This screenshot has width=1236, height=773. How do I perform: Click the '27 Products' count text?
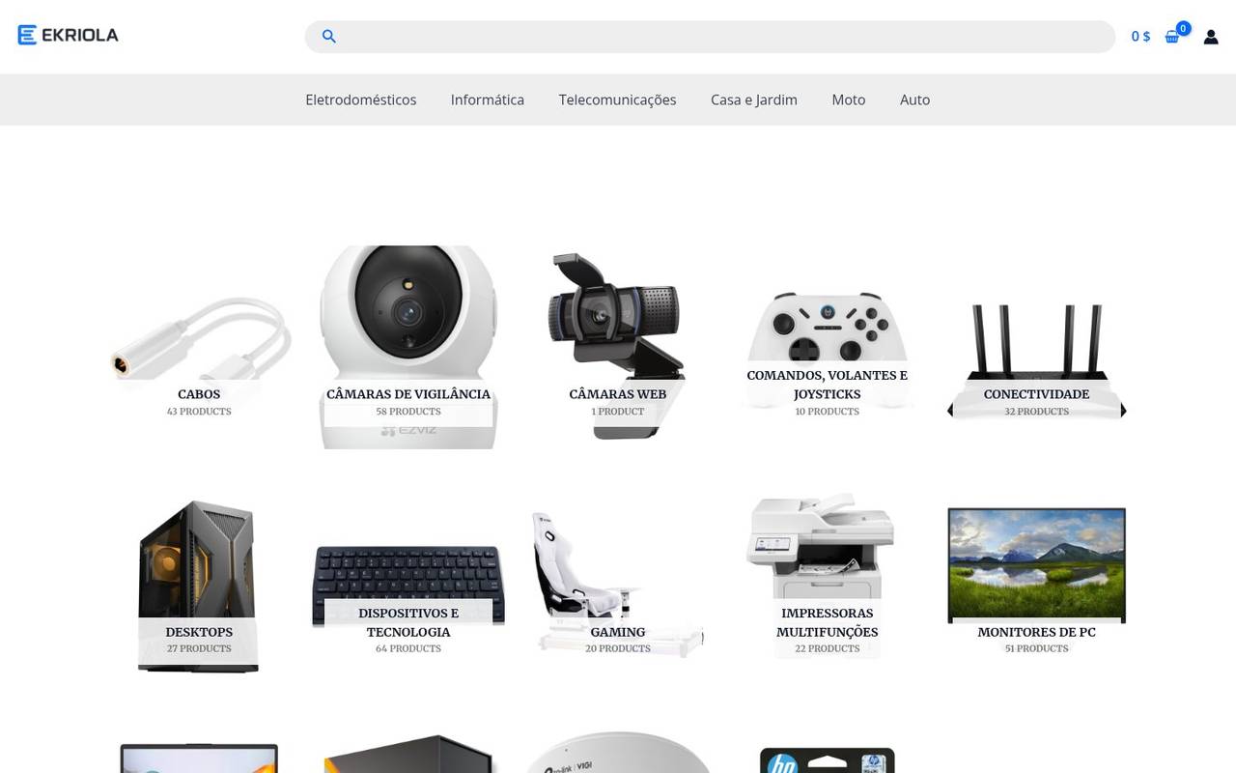199,649
